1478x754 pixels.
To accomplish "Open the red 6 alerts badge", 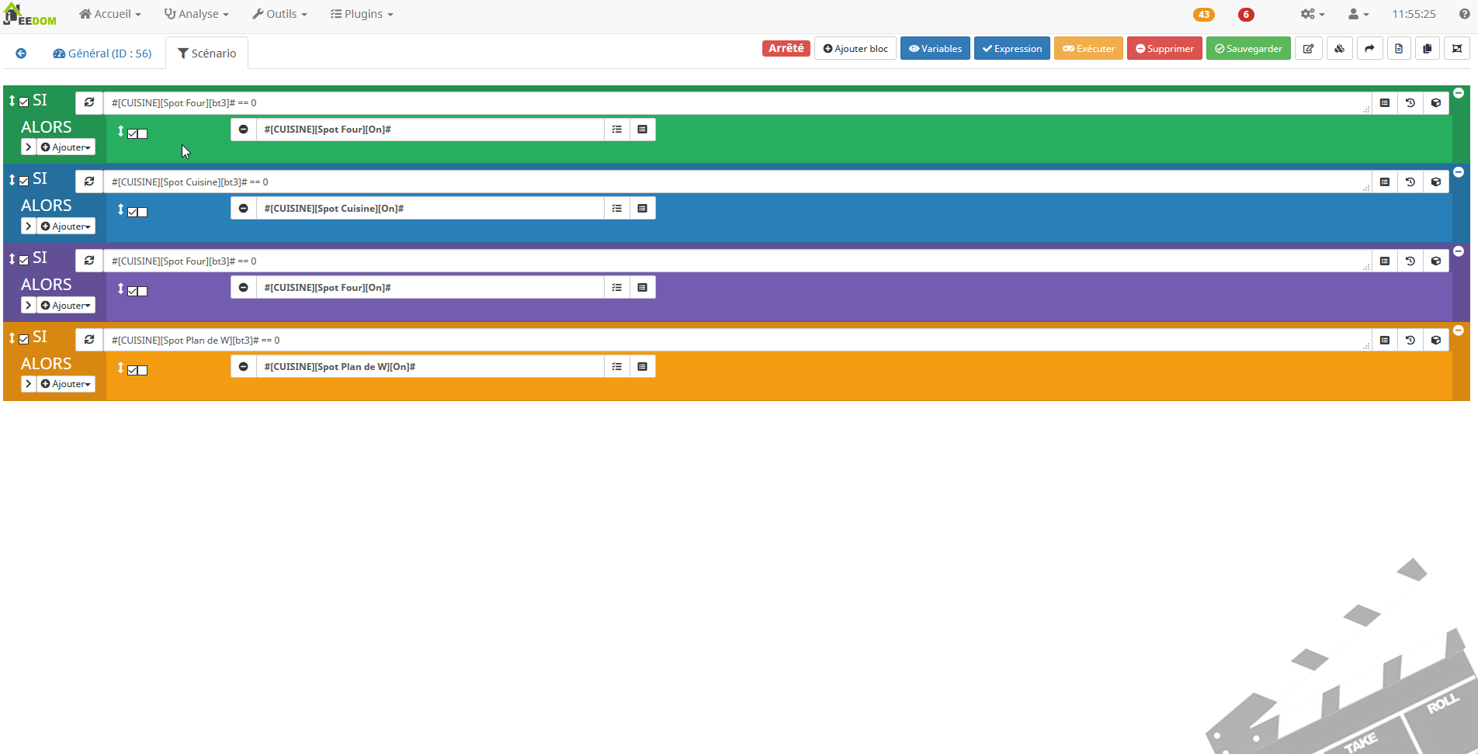I will (1246, 15).
